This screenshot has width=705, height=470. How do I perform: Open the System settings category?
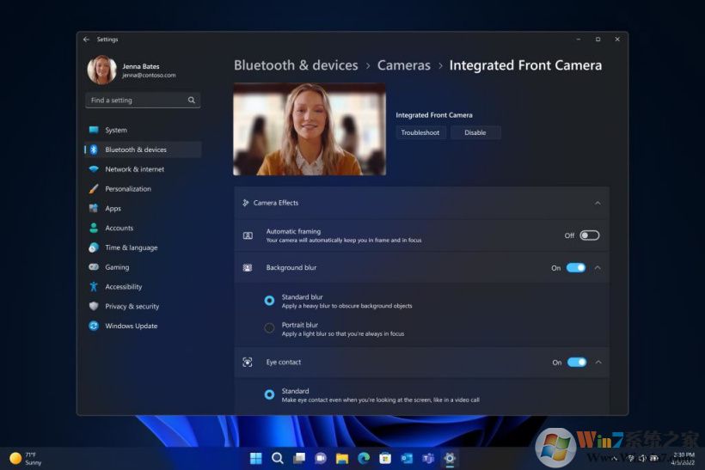coord(116,131)
